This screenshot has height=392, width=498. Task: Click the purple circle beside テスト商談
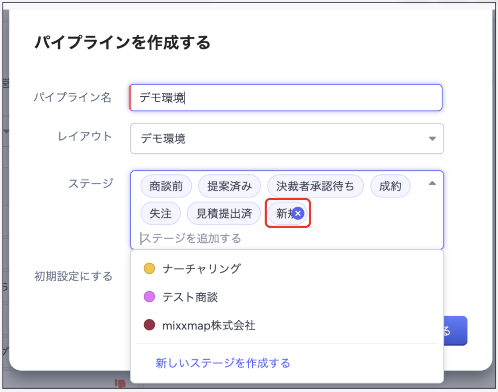pos(149,296)
